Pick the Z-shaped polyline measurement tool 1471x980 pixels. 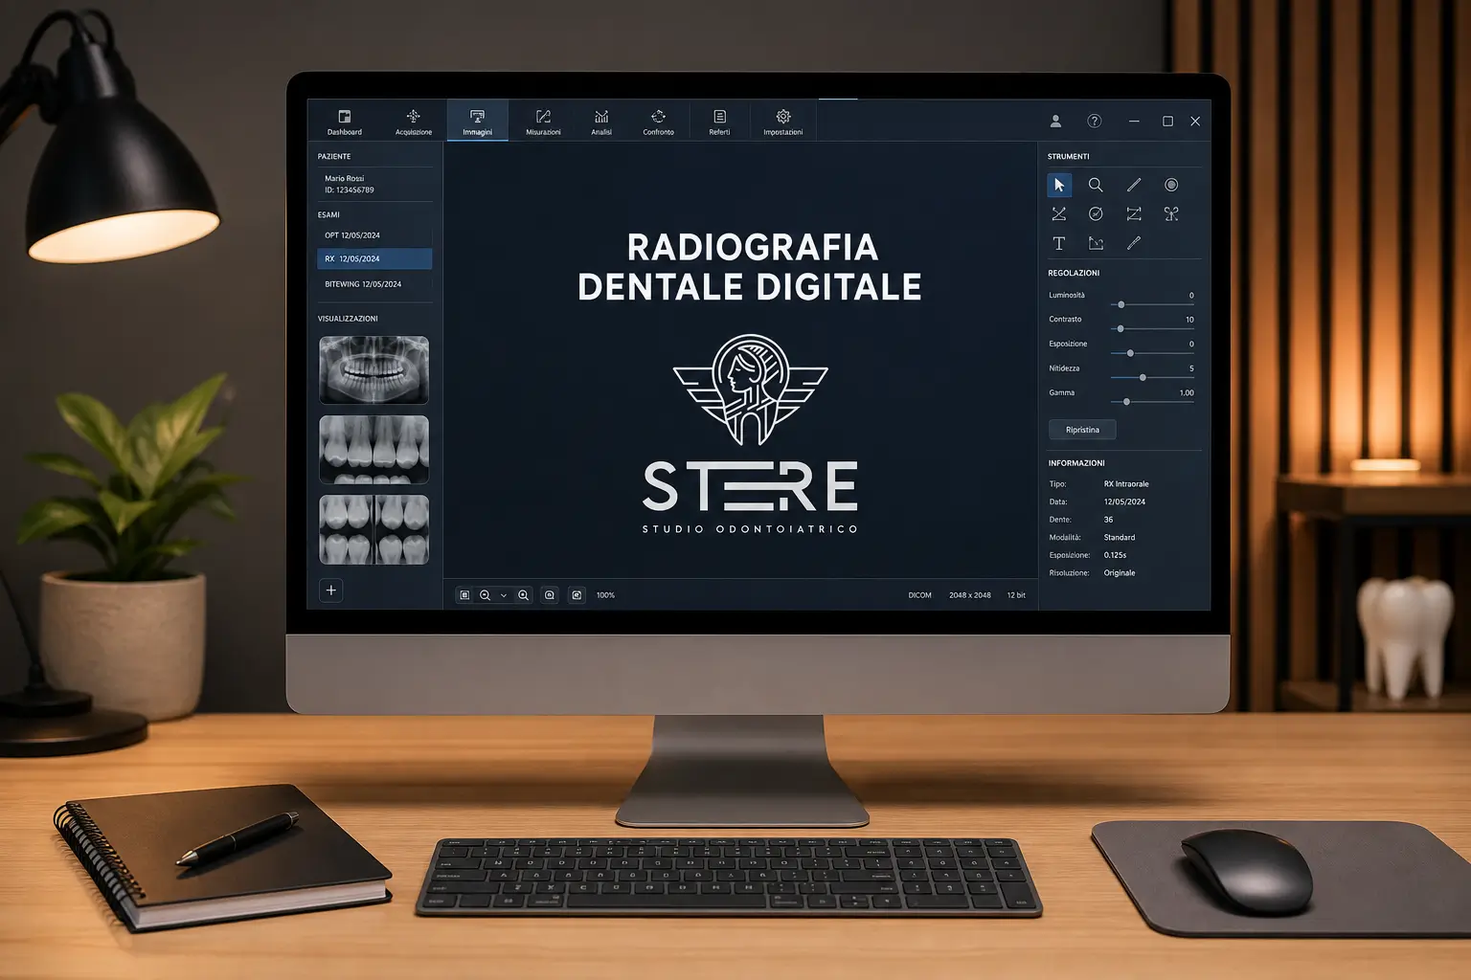click(x=1134, y=213)
